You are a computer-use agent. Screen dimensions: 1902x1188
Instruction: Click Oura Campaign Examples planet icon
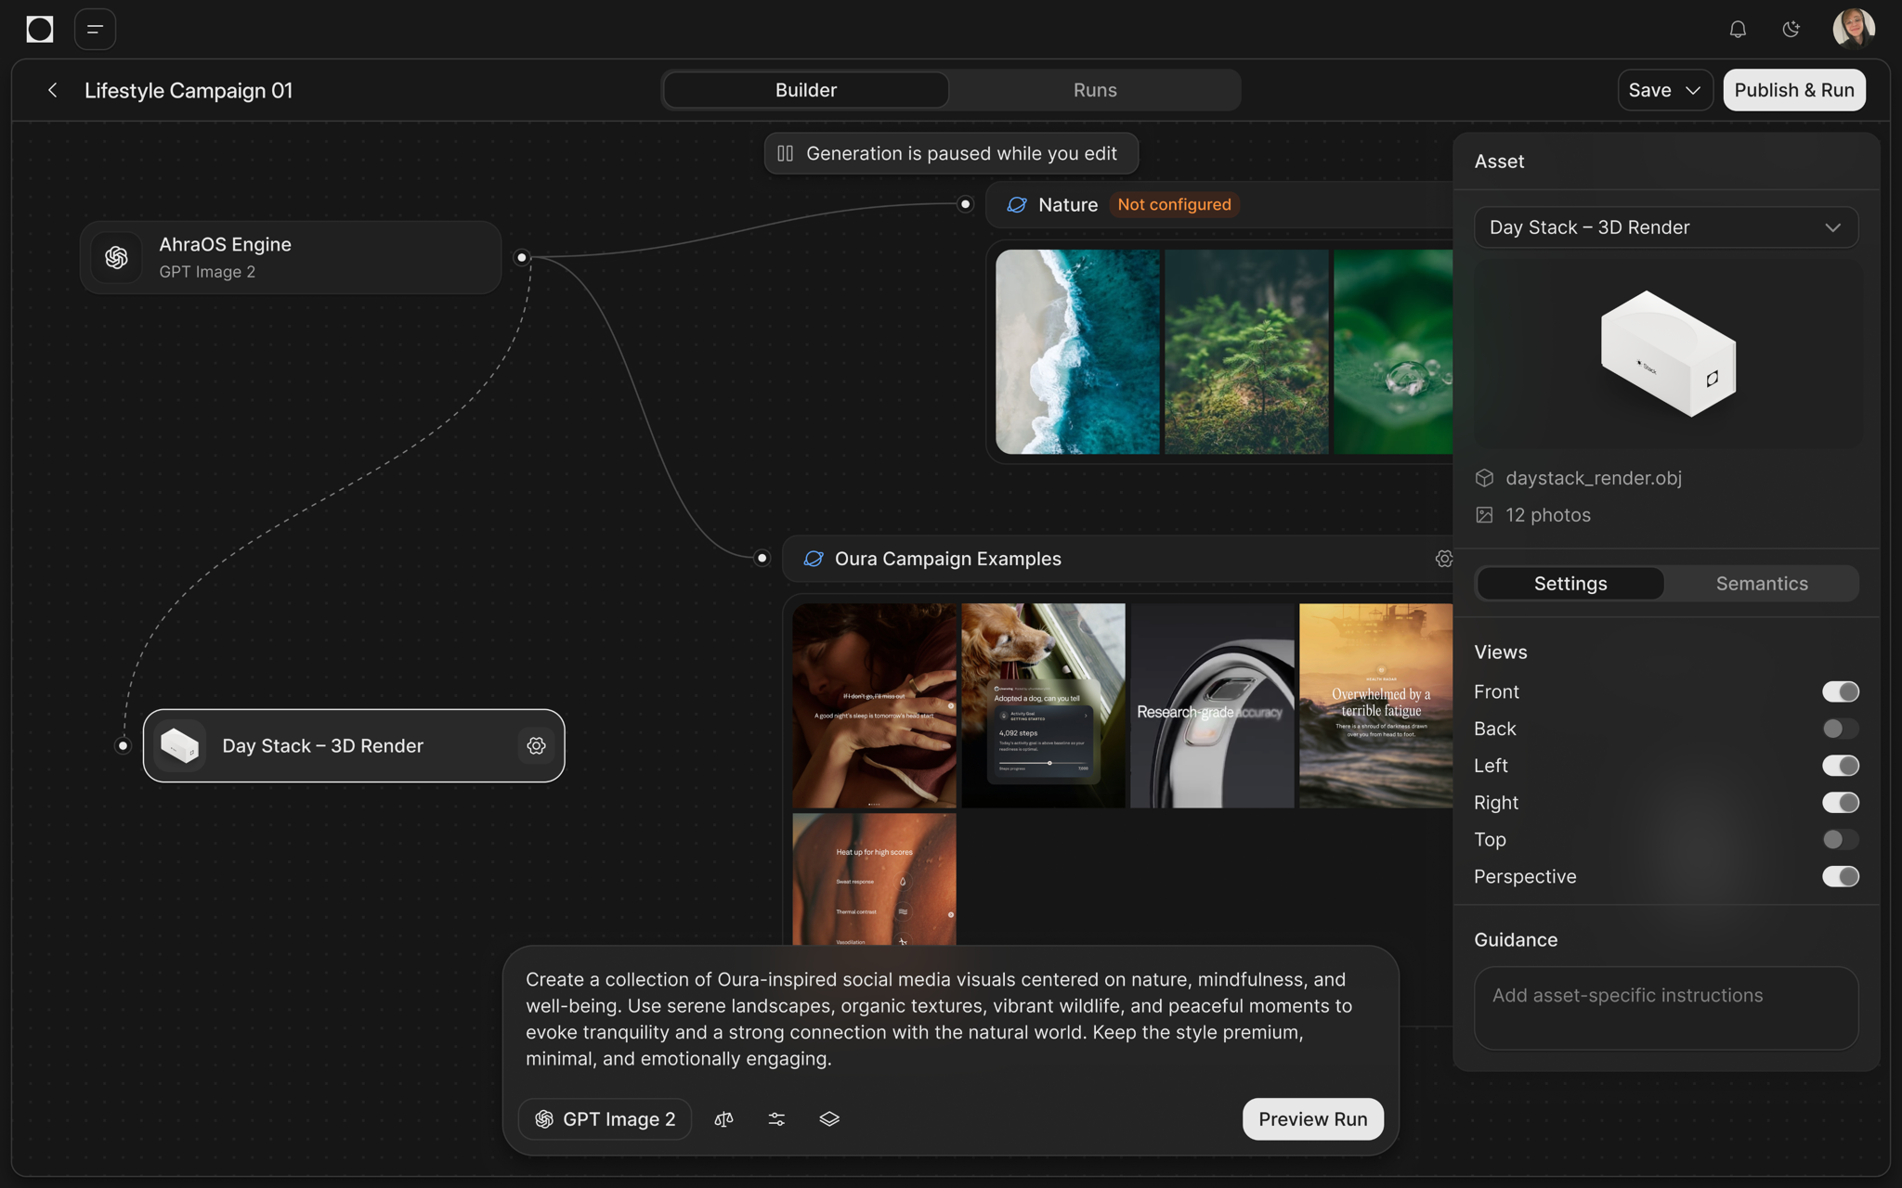(814, 559)
